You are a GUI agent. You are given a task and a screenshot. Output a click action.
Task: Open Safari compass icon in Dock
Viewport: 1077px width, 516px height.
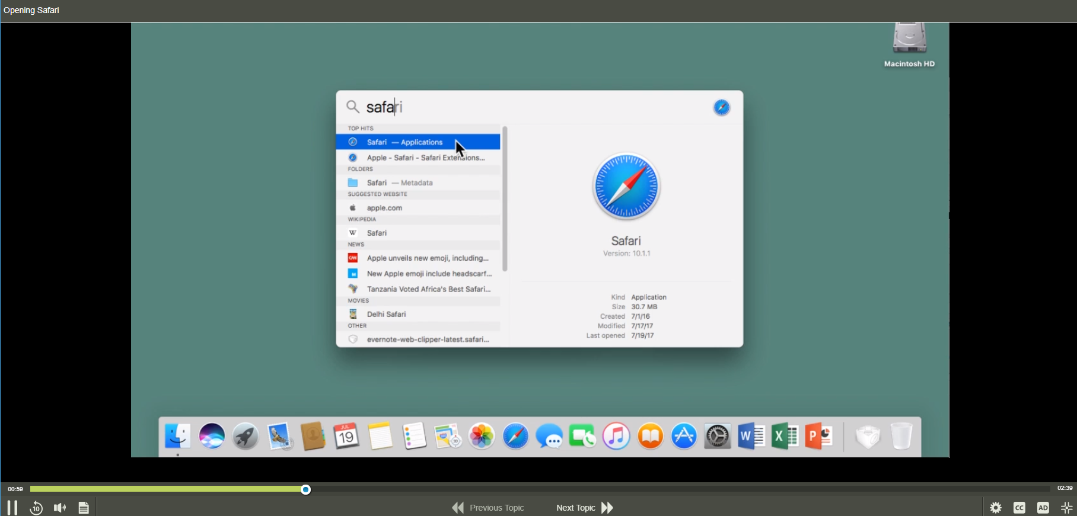pyautogui.click(x=515, y=437)
